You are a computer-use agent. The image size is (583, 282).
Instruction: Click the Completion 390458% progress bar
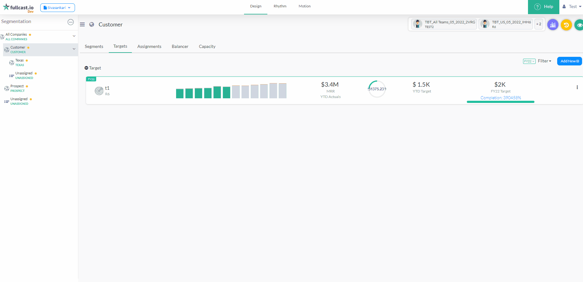pyautogui.click(x=500, y=102)
